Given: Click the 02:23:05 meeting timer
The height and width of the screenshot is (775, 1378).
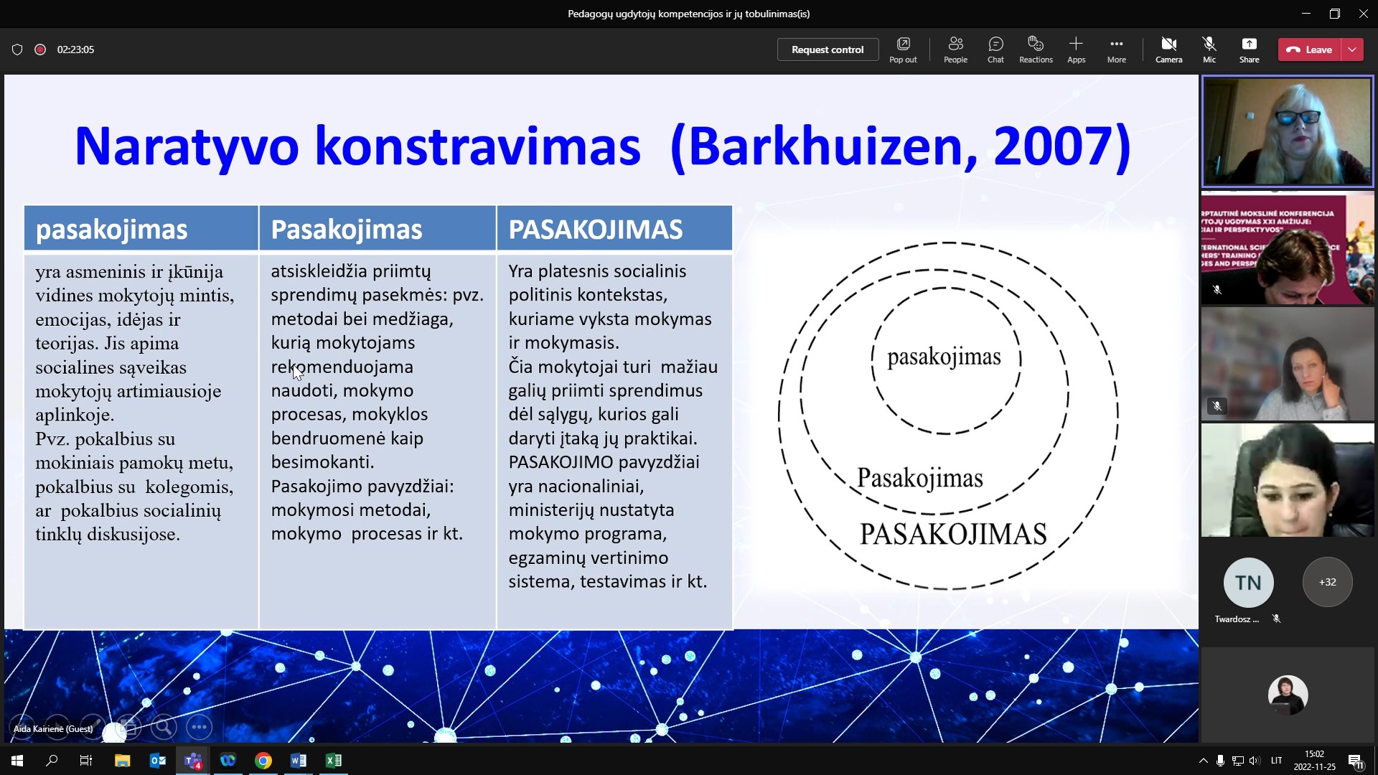Looking at the screenshot, I should 75,50.
